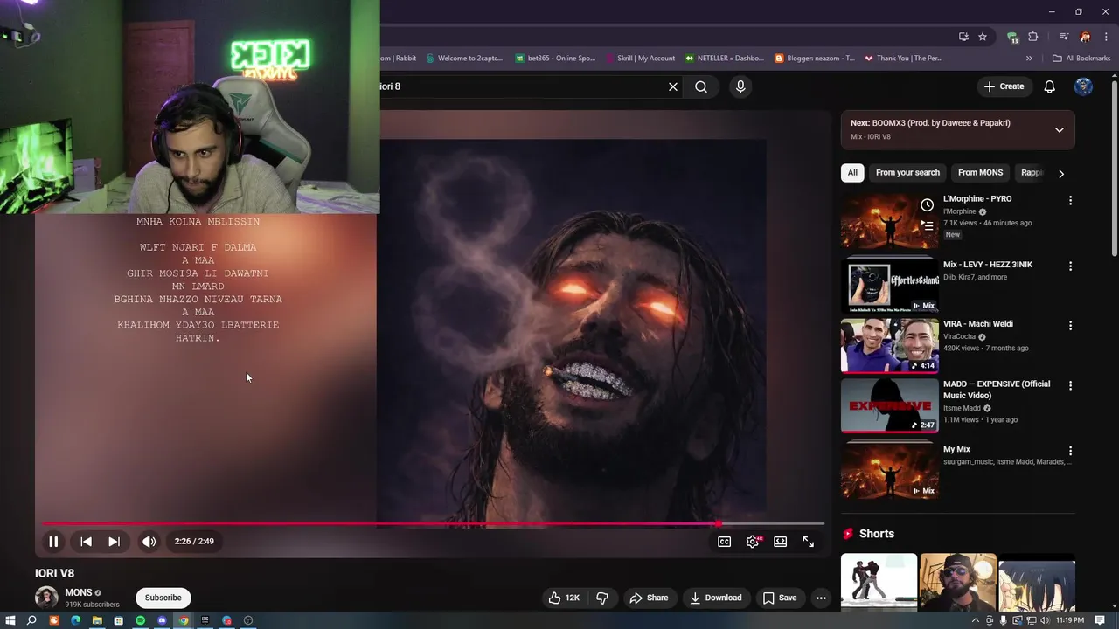
Task: Select the From MONS chip
Action: click(x=980, y=173)
